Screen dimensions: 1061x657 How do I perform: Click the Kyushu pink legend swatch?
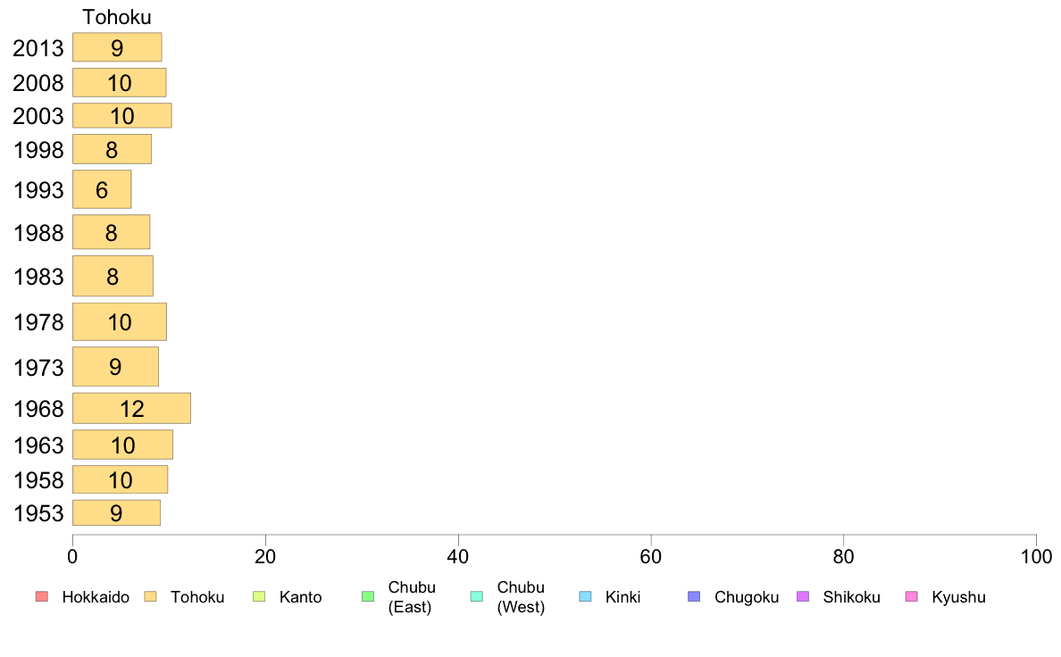click(912, 596)
